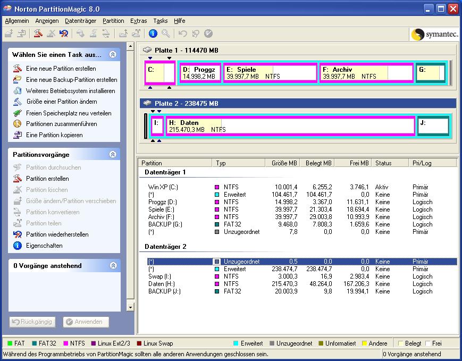Collapse the Partitionsvorgänge panel

[x=113, y=154]
